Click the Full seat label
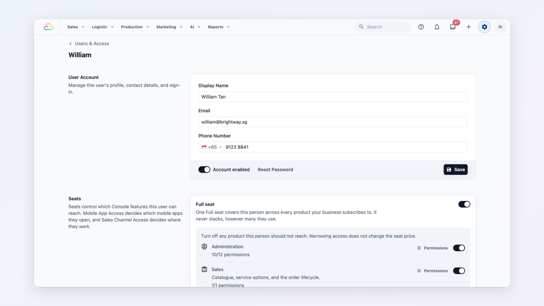This screenshot has height=306, width=544. click(205, 204)
